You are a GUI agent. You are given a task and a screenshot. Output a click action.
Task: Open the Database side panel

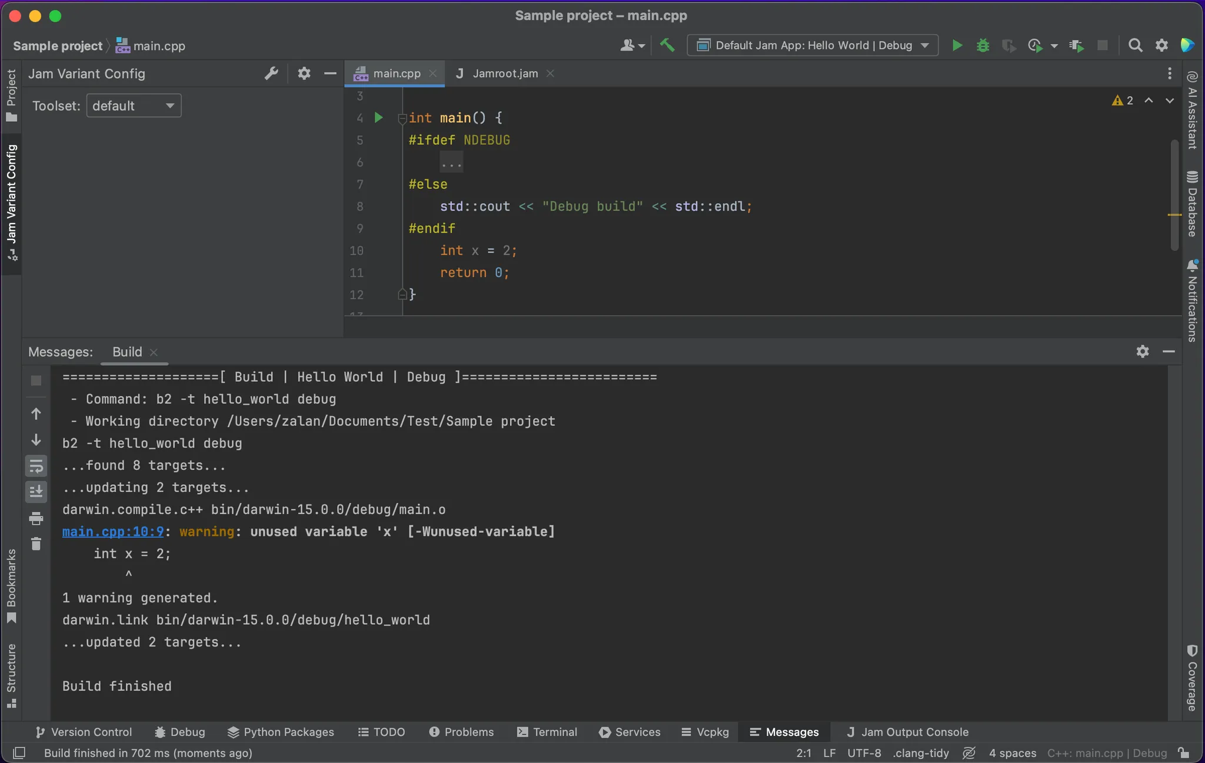point(1193,204)
